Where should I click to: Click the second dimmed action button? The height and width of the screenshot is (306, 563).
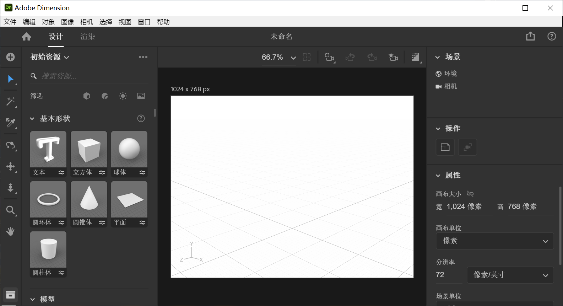467,147
